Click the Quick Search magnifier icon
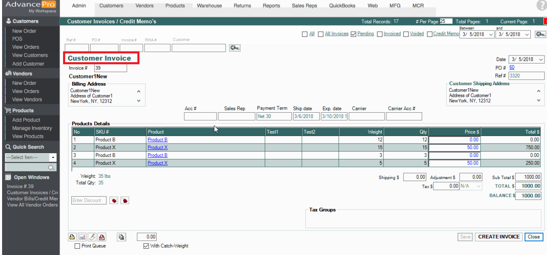This screenshot has width=547, height=255. (52, 167)
